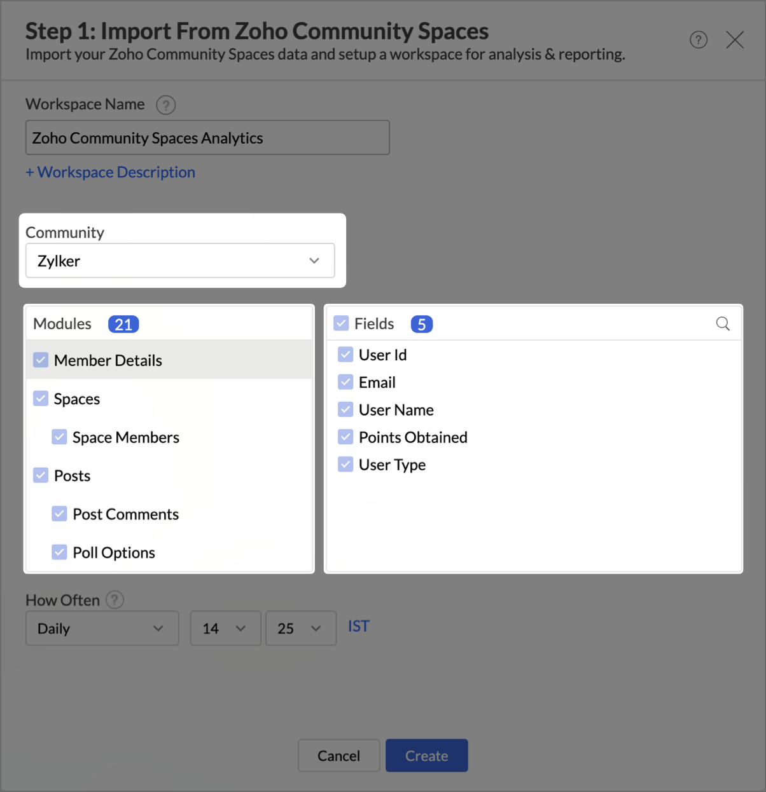Open the minute dropdown showing 25
The height and width of the screenshot is (792, 766).
click(x=300, y=629)
